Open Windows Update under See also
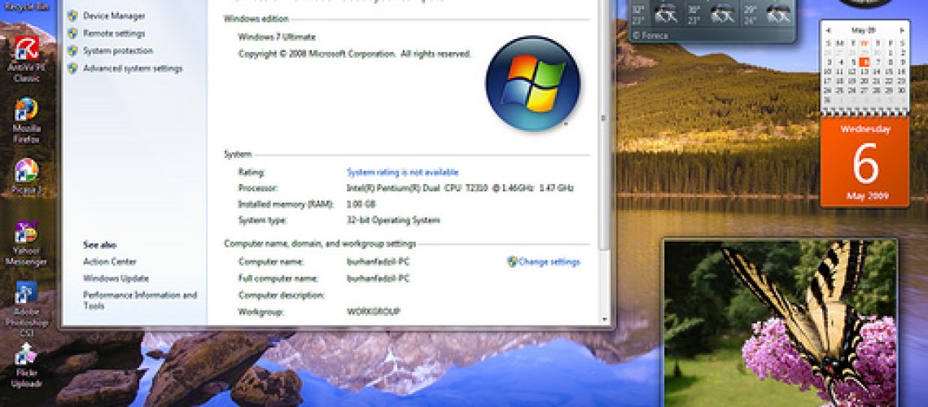 pos(116,278)
